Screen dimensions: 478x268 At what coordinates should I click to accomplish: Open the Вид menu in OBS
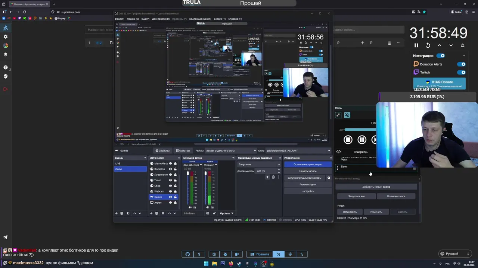(x=145, y=19)
